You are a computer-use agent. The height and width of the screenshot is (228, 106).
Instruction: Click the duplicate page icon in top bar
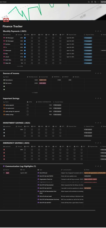coord(95,2)
